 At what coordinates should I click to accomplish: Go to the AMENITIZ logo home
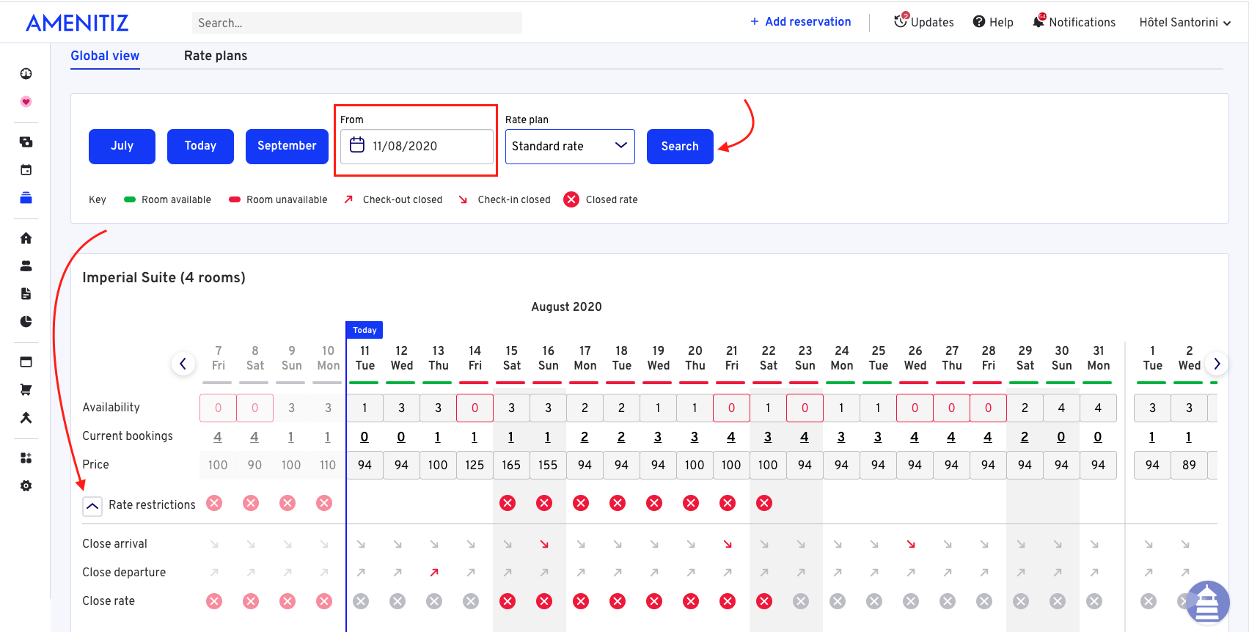pyautogui.click(x=77, y=23)
